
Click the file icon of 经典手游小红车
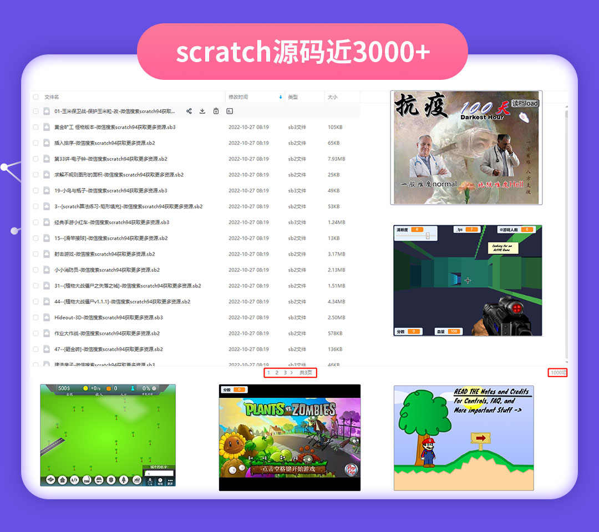coord(47,222)
